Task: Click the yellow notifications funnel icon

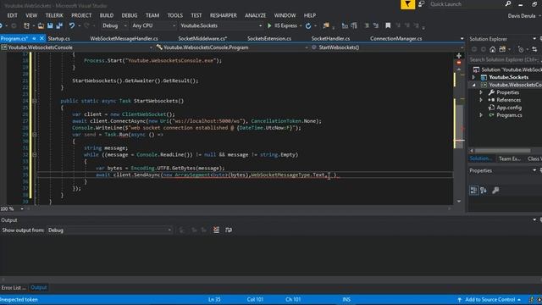Action: tap(408, 4)
